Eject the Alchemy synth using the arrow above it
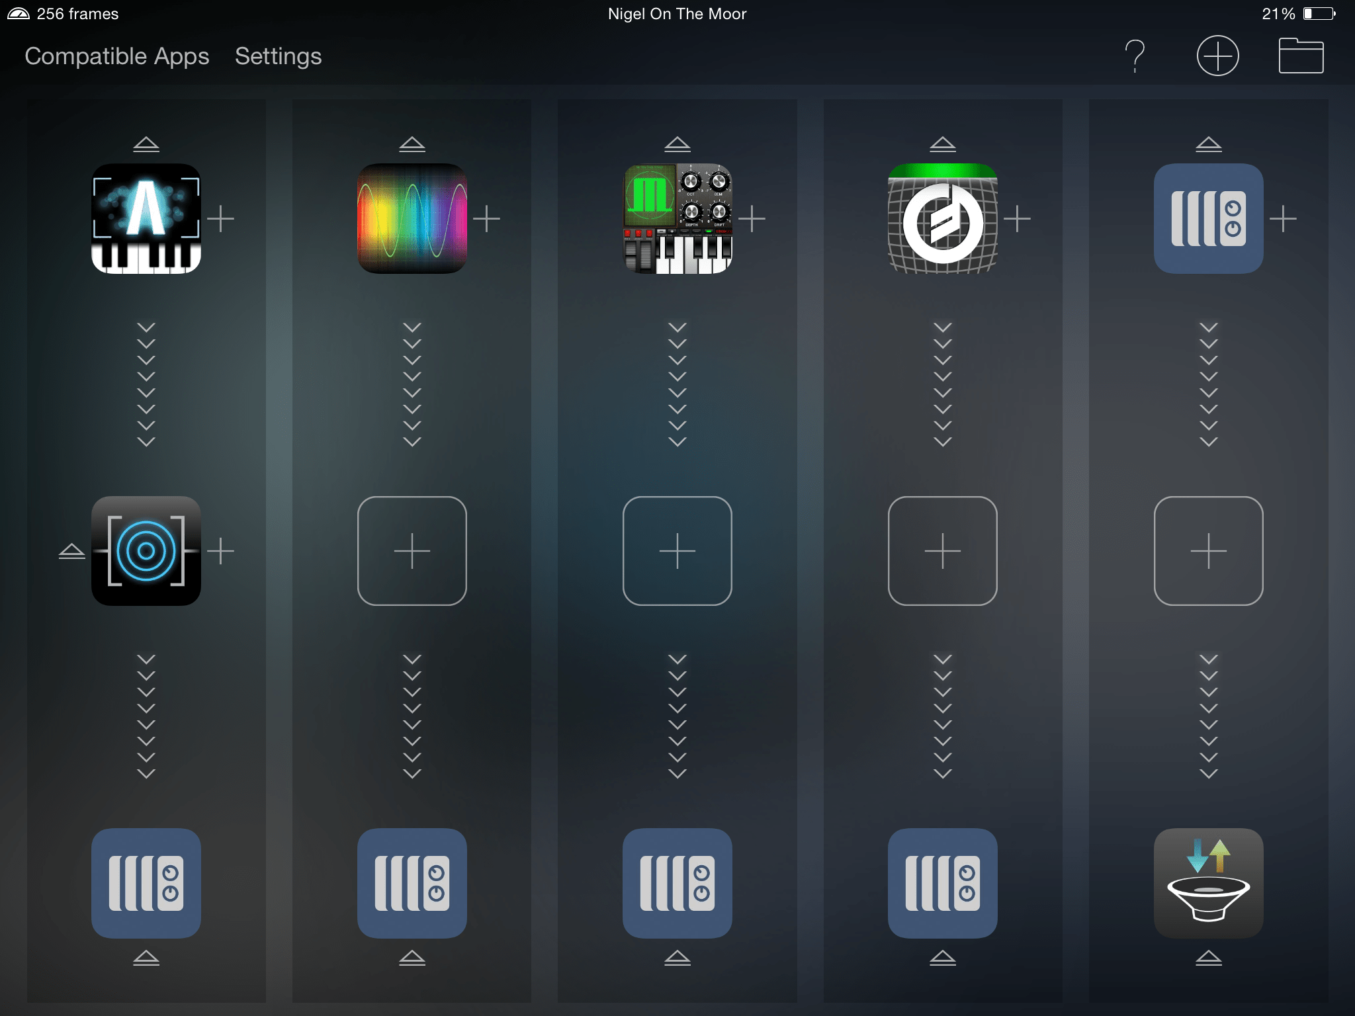This screenshot has height=1016, width=1355. point(146,144)
